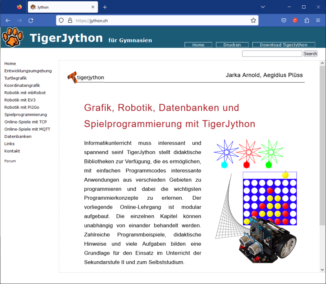Click the red star turtle graphic
The image size is (326, 284).
(248, 154)
